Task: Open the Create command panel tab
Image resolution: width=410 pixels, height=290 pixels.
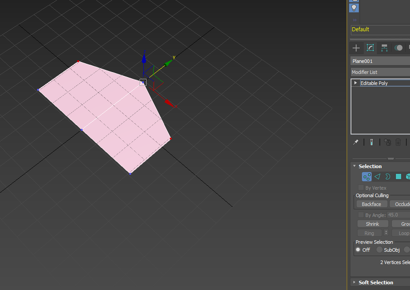Action: 356,48
